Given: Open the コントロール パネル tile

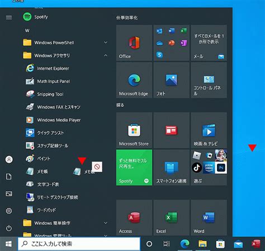Looking at the screenshot, I should point(209,80).
